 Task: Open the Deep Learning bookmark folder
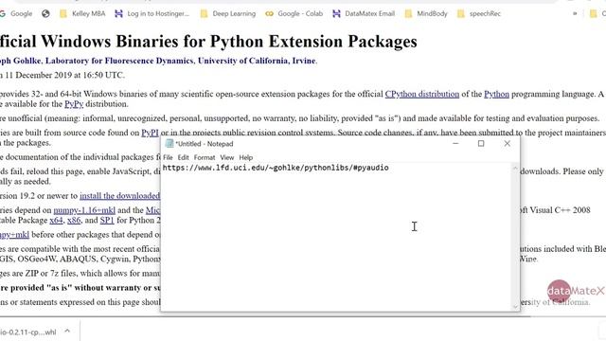pos(228,13)
